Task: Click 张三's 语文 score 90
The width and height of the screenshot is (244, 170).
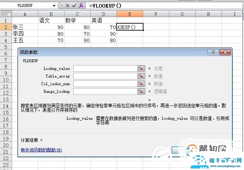Action: click(51, 27)
